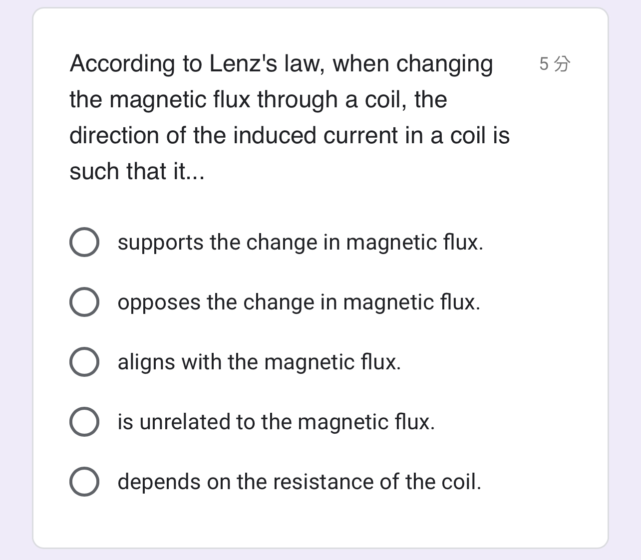Image resolution: width=641 pixels, height=560 pixels.
Task: Click the answer text 'depends on the resistance of the coil'
Action: (x=300, y=482)
